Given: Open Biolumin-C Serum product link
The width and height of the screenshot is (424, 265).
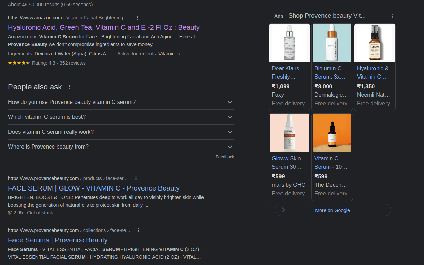Looking at the screenshot, I should point(330,72).
